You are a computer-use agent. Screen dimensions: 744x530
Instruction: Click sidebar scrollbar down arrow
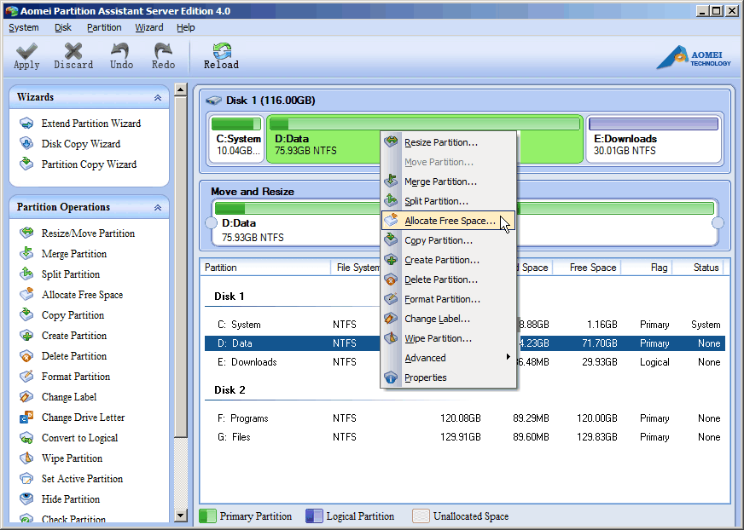pyautogui.click(x=180, y=516)
